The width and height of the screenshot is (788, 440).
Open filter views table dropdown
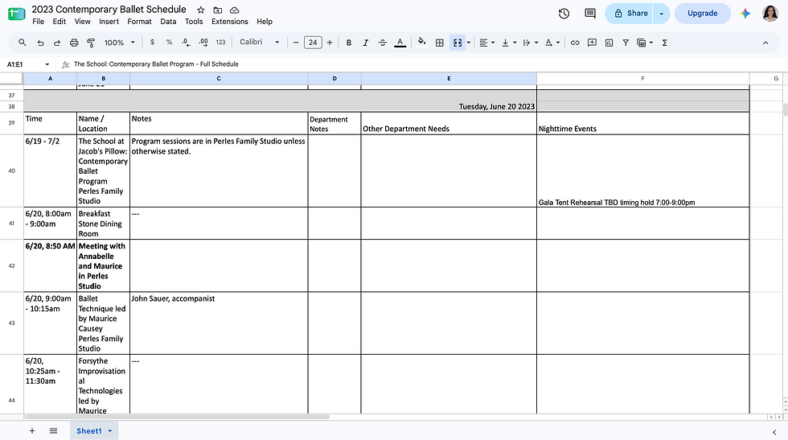click(645, 43)
